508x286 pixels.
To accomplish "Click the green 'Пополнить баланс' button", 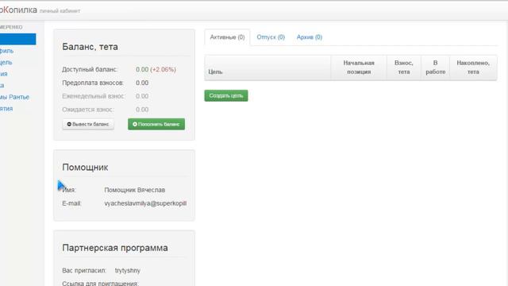I will point(156,124).
